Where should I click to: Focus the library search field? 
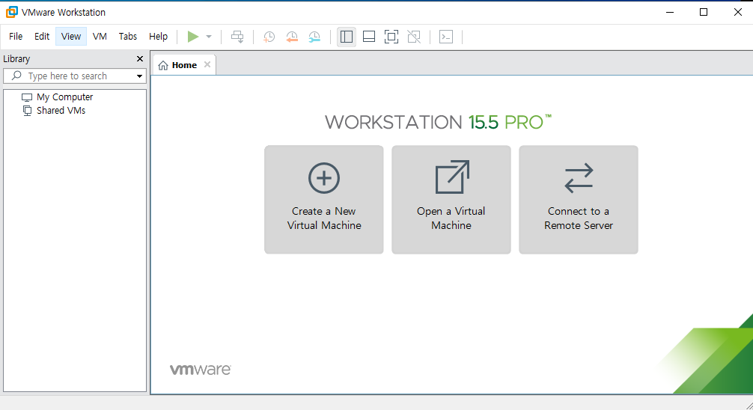click(x=74, y=76)
